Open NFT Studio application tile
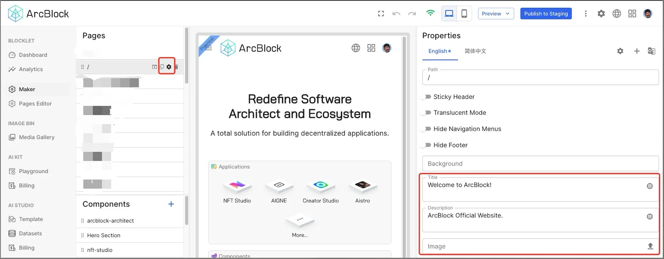 coord(237,192)
